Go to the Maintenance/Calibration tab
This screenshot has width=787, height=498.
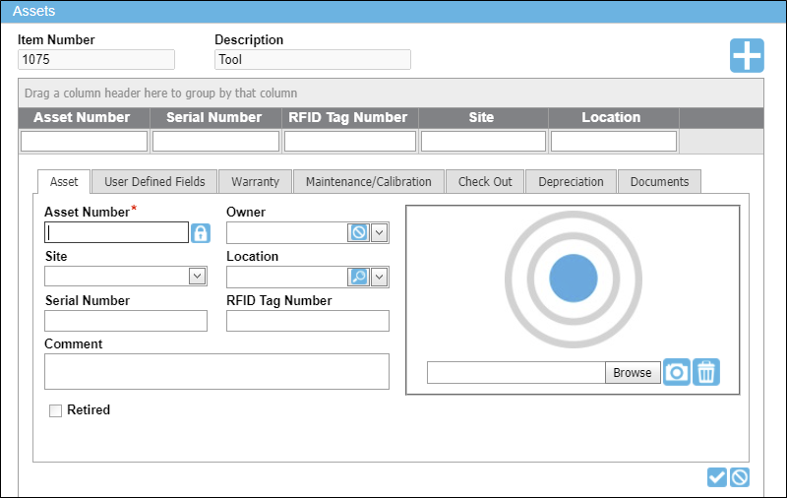coord(368,182)
